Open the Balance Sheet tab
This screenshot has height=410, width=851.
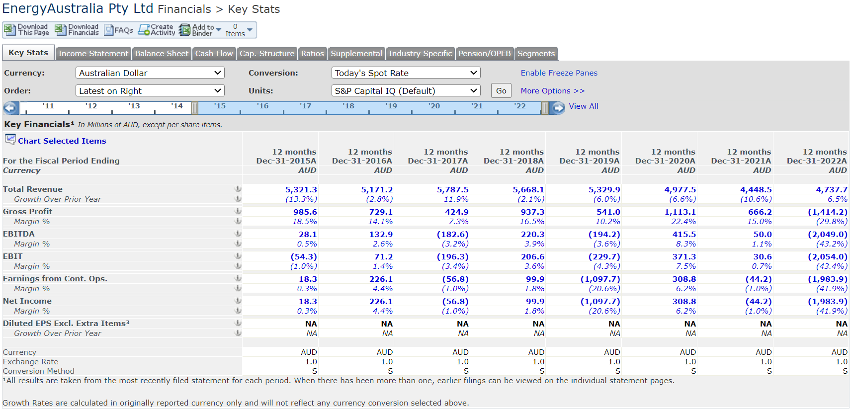(x=162, y=54)
